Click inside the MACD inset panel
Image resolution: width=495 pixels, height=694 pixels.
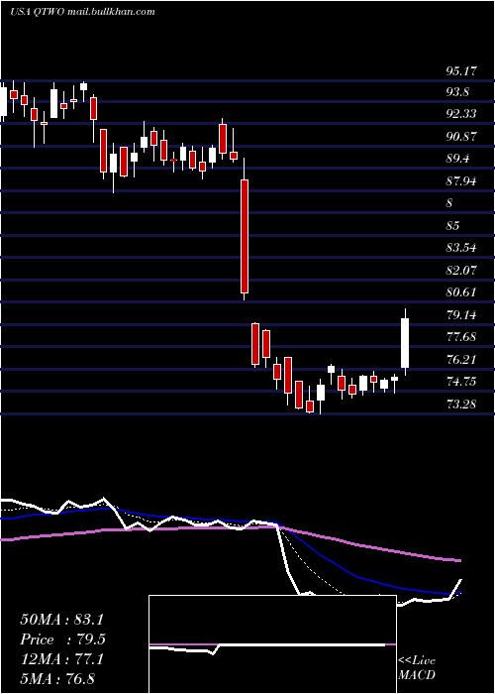point(272,644)
